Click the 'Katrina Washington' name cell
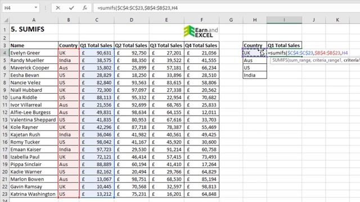 34,194
